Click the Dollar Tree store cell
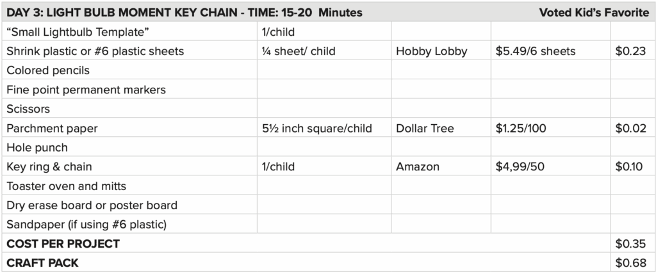The image size is (656, 272). tap(425, 129)
